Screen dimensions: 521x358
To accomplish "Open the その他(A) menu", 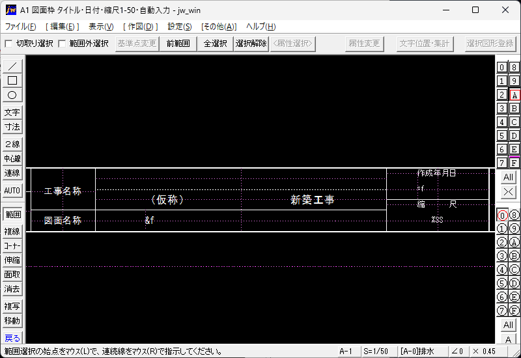I will 219,27.
